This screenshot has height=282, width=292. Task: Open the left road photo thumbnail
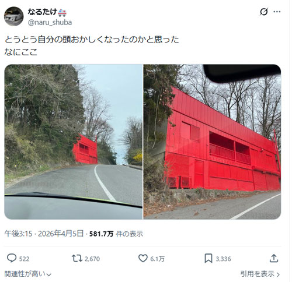[x=74, y=142]
